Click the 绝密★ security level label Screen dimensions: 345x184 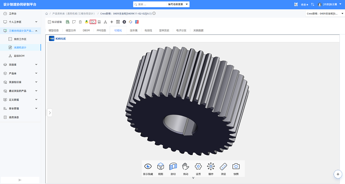(305, 4)
